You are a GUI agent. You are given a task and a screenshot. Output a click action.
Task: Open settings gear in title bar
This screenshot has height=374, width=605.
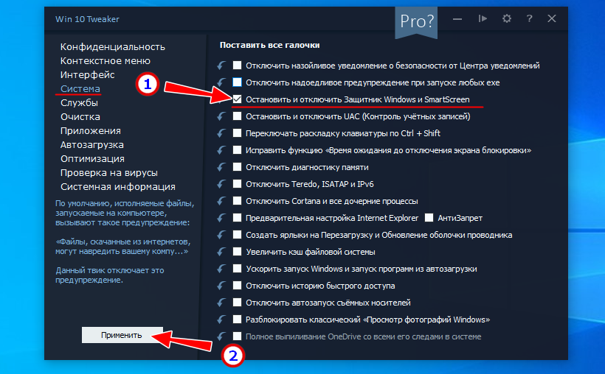(507, 18)
